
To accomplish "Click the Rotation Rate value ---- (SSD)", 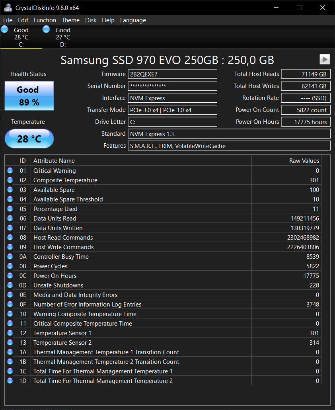I will click(306, 98).
